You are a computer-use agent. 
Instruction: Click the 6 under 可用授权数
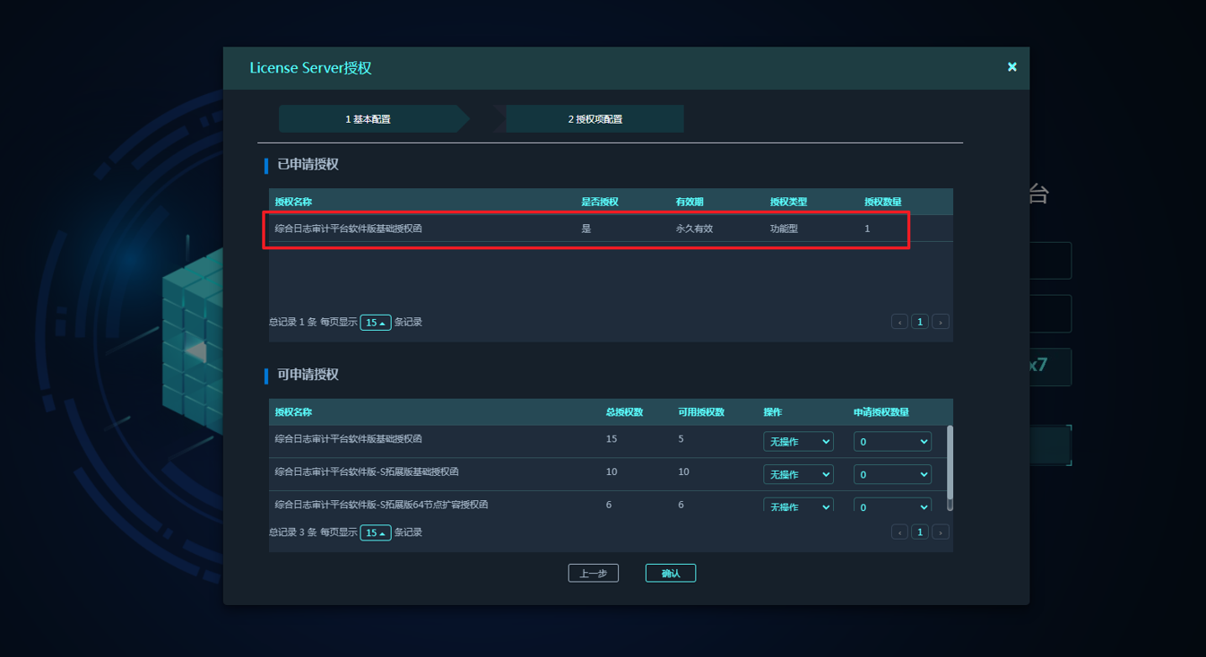coord(681,505)
